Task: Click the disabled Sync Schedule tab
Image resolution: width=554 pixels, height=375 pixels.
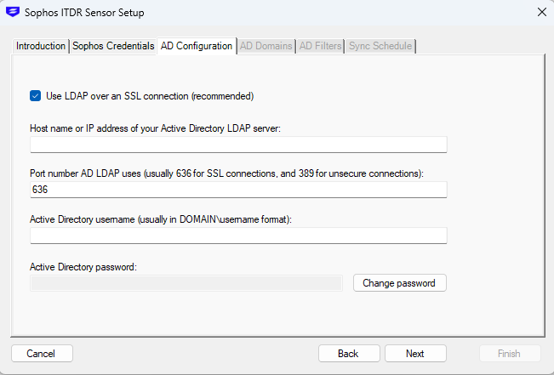Action: [380, 46]
